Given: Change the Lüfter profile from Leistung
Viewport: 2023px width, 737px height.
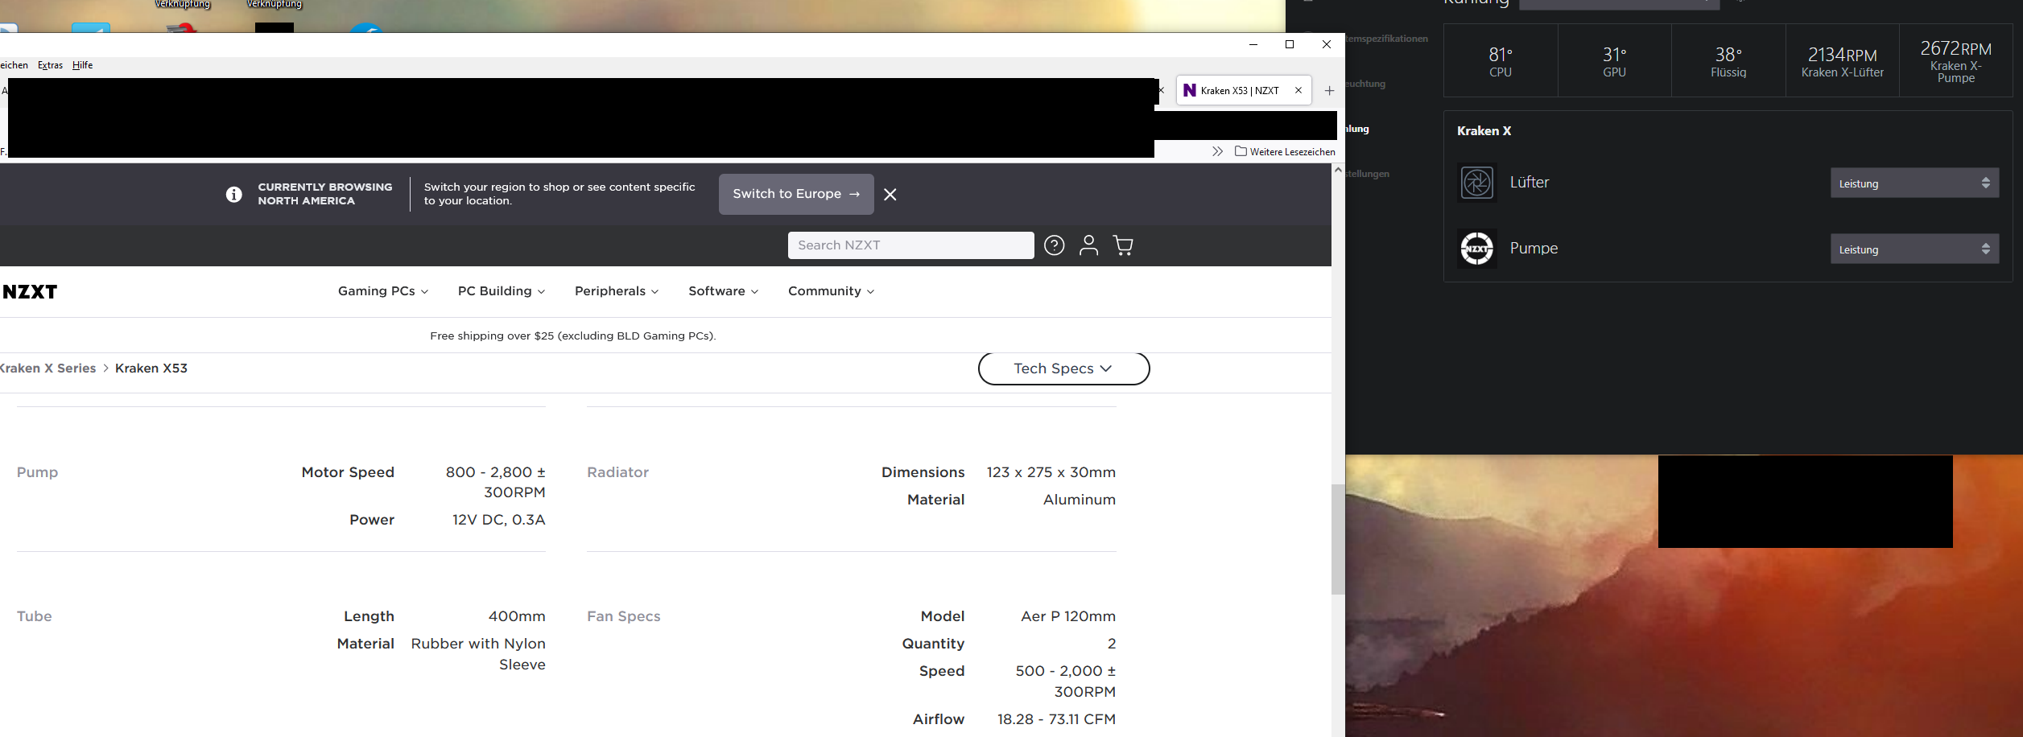Looking at the screenshot, I should [x=1914, y=183].
